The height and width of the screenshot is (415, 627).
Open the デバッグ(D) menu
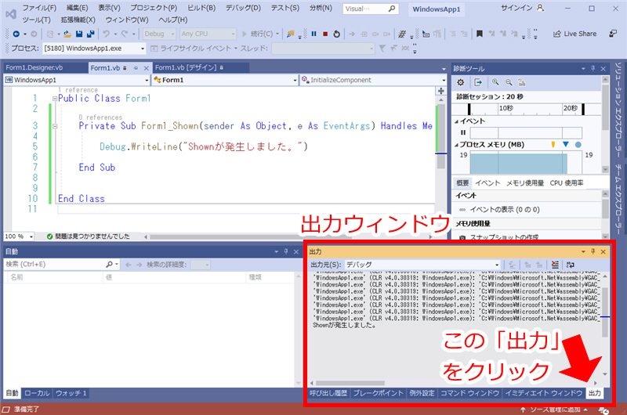(x=245, y=7)
